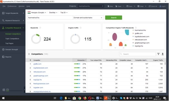Open the Projects dropdown hunmarksol.hu
Viewport: 169px width, 101px height.
click(91, 6)
